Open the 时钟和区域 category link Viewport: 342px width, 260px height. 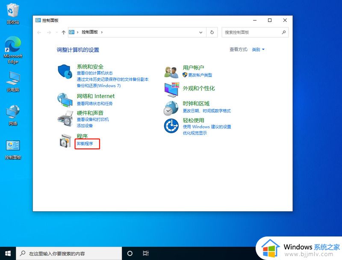tap(196, 103)
